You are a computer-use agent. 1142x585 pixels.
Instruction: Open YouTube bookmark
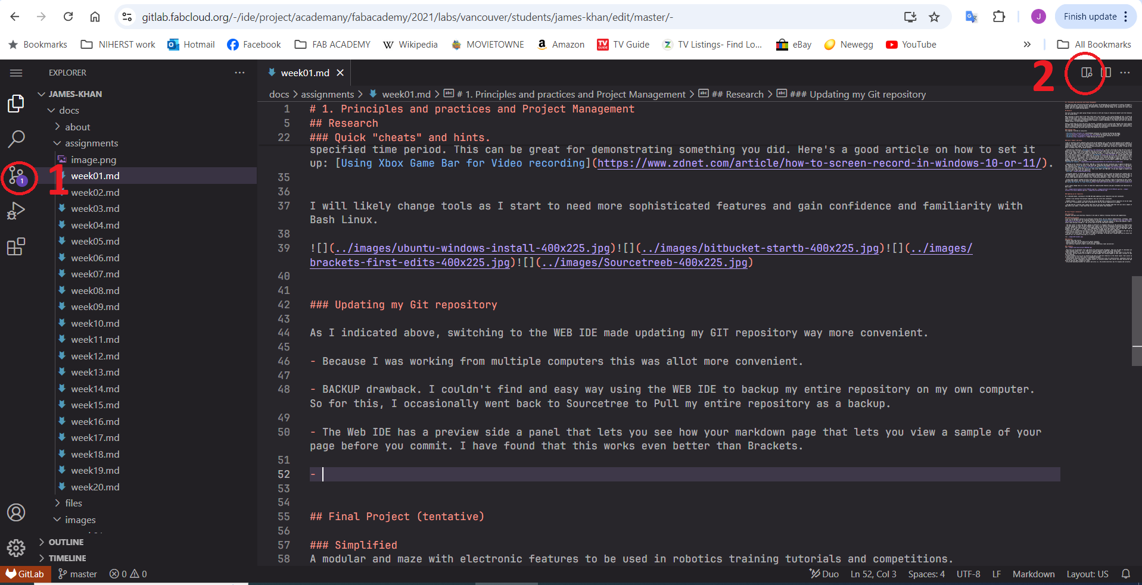pyautogui.click(x=911, y=45)
